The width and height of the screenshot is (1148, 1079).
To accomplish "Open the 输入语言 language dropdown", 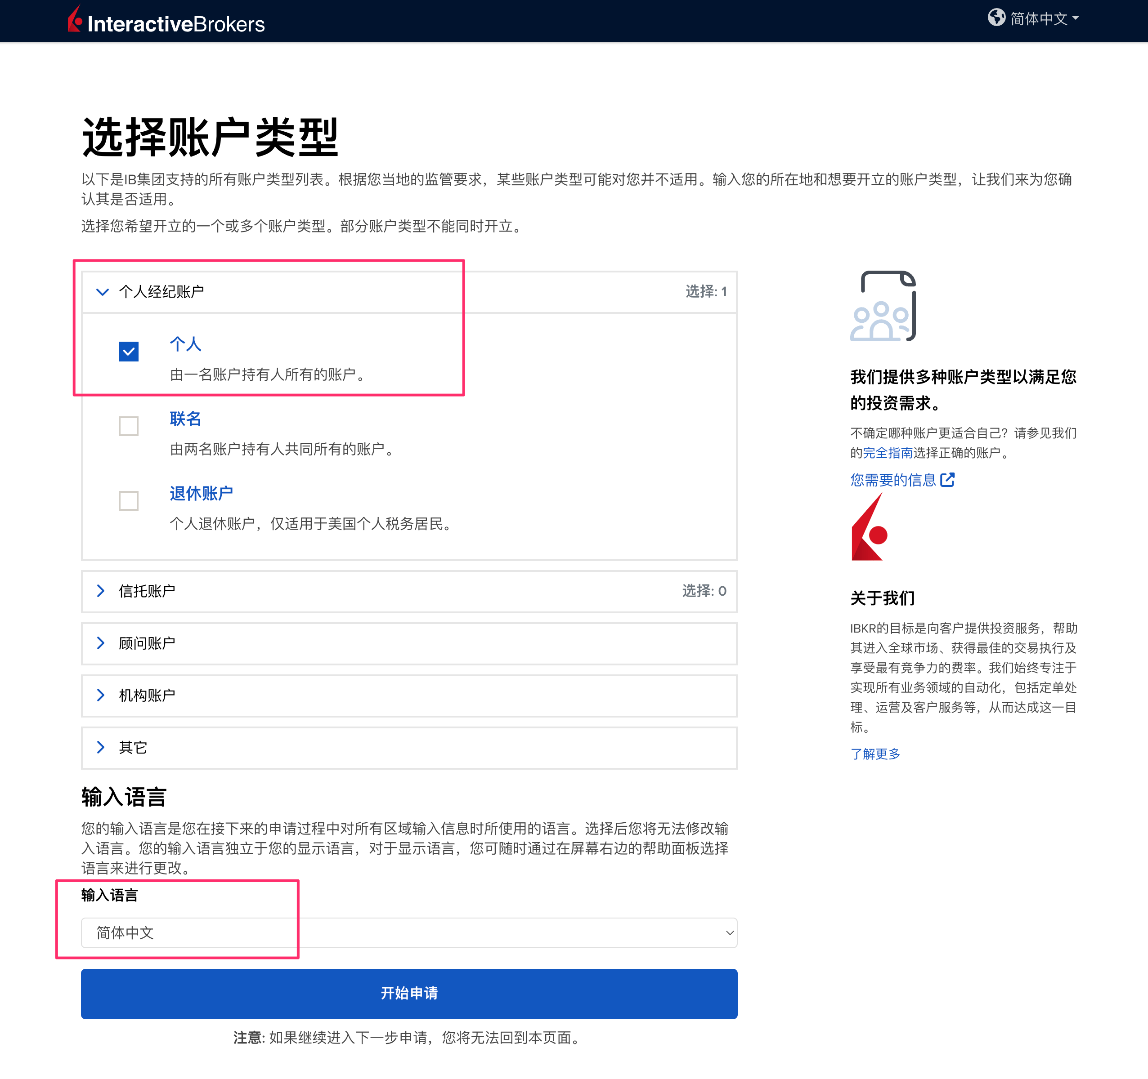I will [409, 933].
